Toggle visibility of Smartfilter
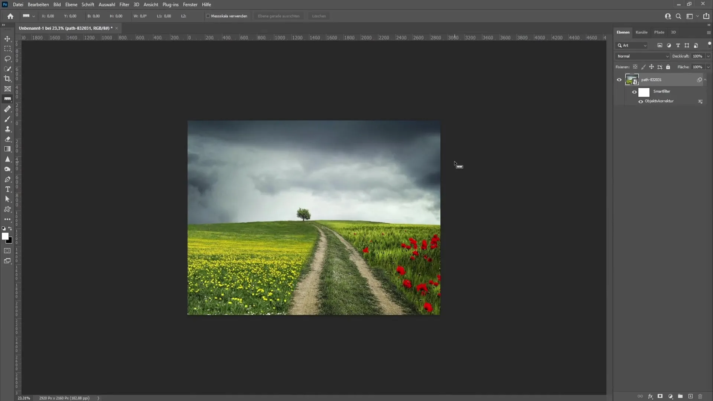This screenshot has height=401, width=713. (634, 91)
